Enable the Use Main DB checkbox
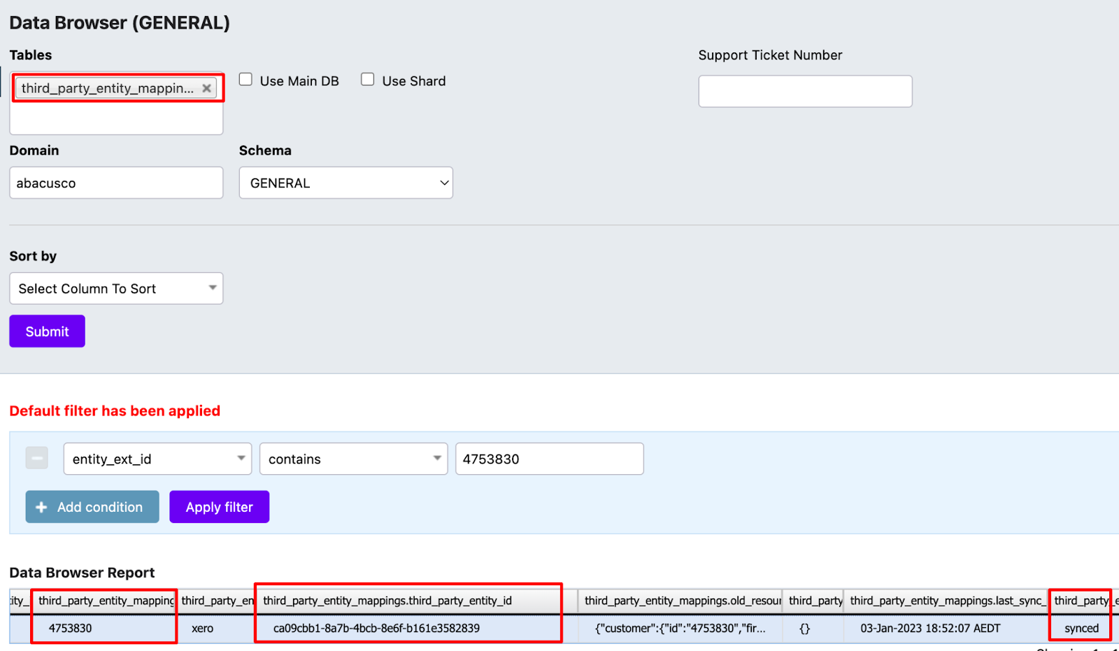The width and height of the screenshot is (1119, 651). coord(246,80)
